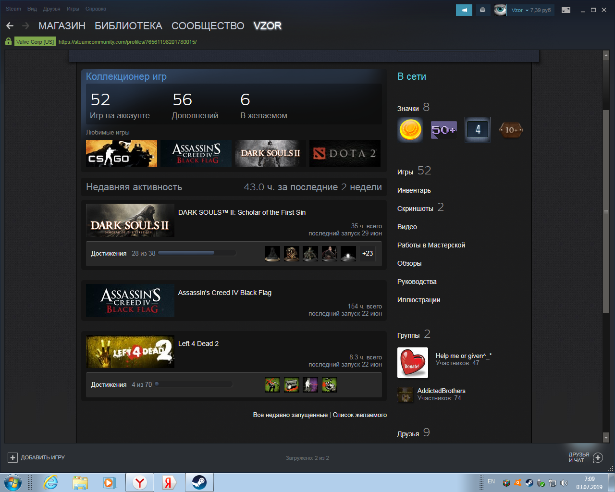Go forward using the right arrow
615x492 pixels.
click(x=26, y=26)
